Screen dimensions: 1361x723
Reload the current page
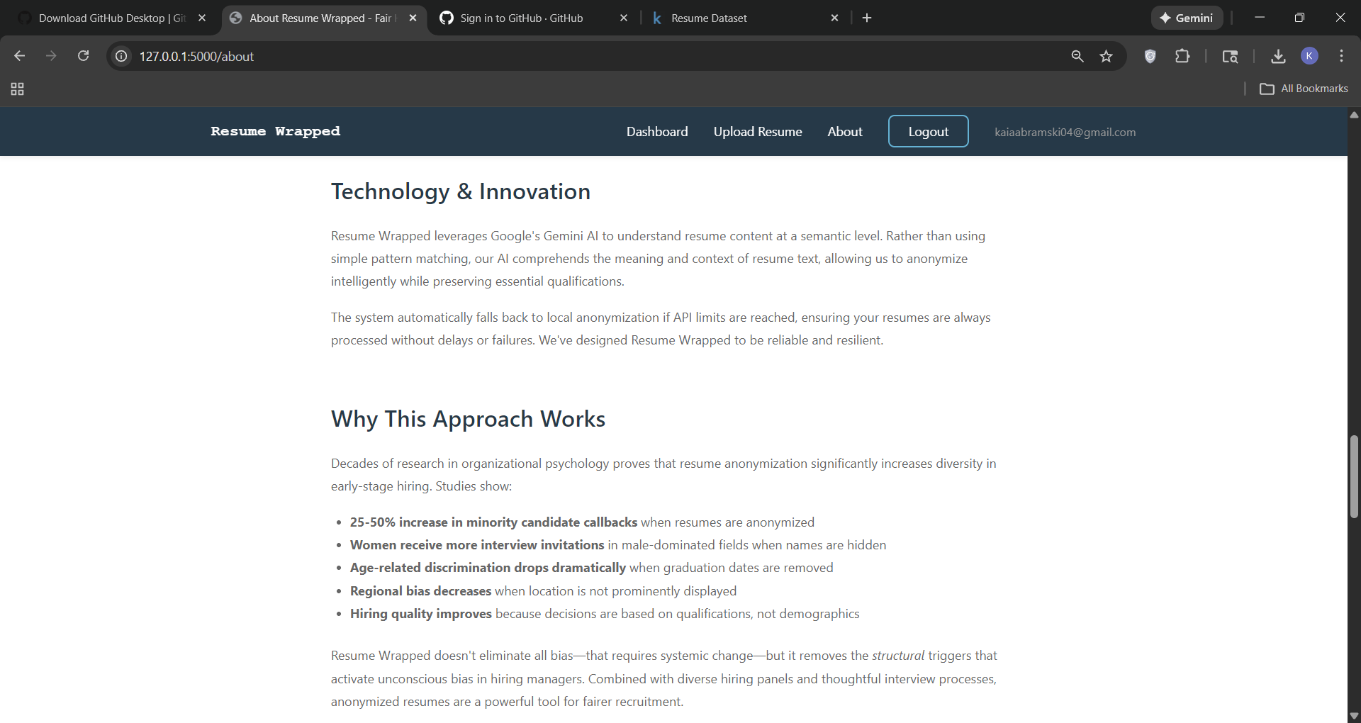coord(83,56)
